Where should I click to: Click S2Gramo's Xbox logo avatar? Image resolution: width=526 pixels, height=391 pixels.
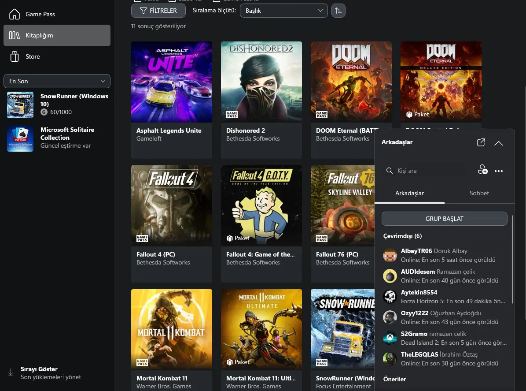click(x=390, y=338)
